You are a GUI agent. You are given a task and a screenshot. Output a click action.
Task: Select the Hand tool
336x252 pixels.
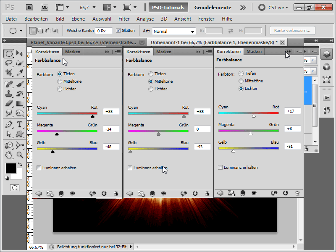click(9, 155)
